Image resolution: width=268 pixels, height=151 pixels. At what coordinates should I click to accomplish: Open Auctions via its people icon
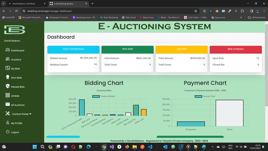click(x=8, y=59)
